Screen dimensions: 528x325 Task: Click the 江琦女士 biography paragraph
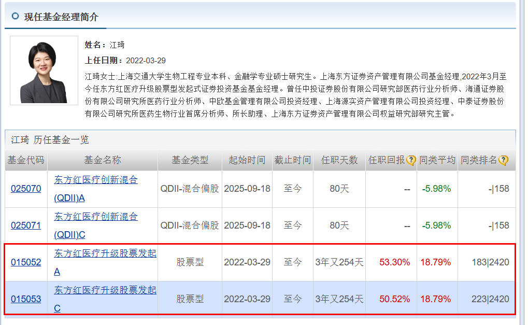(295, 95)
